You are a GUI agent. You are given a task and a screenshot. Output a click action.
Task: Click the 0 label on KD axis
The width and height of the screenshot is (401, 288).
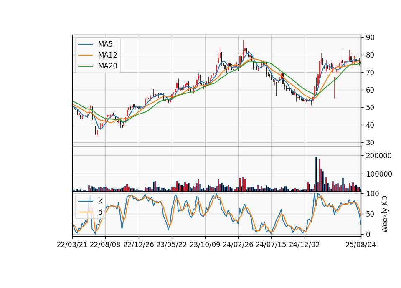(368, 234)
